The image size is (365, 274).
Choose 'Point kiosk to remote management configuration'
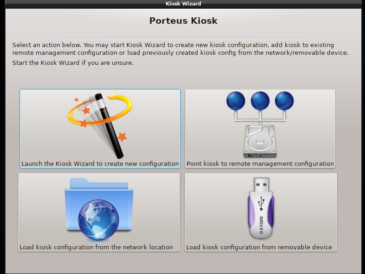pos(260,129)
